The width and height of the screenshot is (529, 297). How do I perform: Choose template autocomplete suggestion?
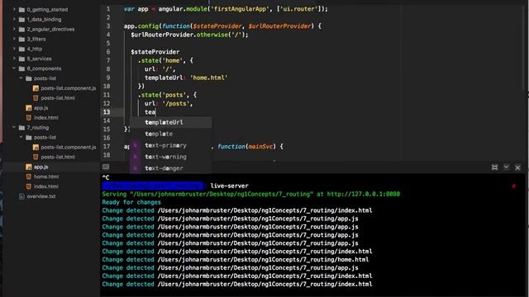pyautogui.click(x=171, y=134)
